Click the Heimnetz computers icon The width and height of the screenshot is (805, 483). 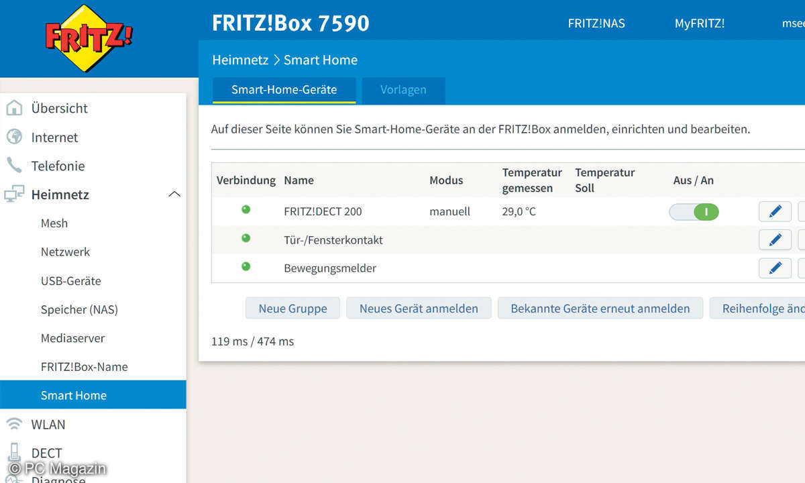coord(14,195)
